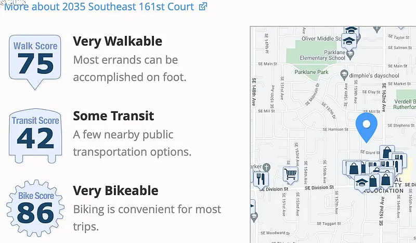Click the 'Very Walkable' heading
The image size is (416, 243).
tap(118, 41)
